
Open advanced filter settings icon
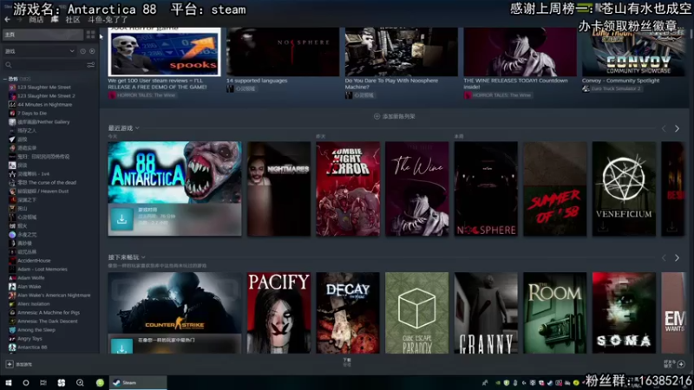[91, 65]
